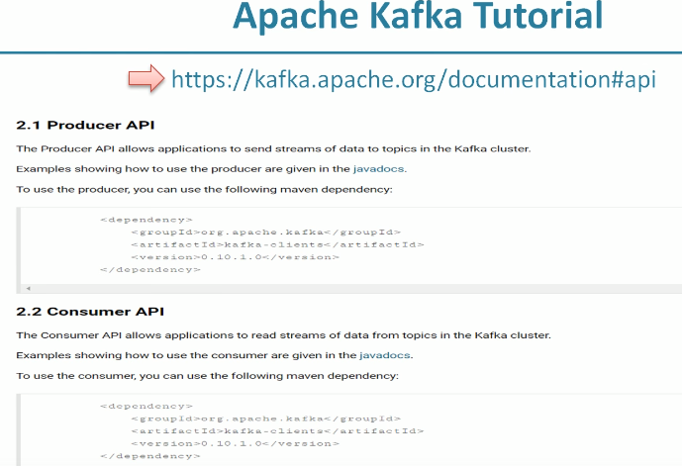Screen dimensions: 682x466
Task: Click 'To use the consumer' maven dependency sentence
Action: pyautogui.click(x=207, y=376)
